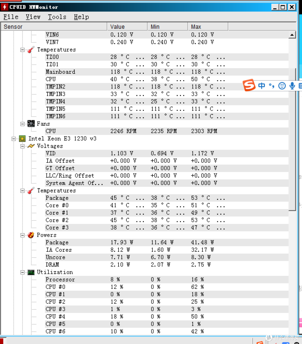Image resolution: width=302 pixels, height=344 pixels.
Task: Click the Voltages lightning icon
Action: 31,146
